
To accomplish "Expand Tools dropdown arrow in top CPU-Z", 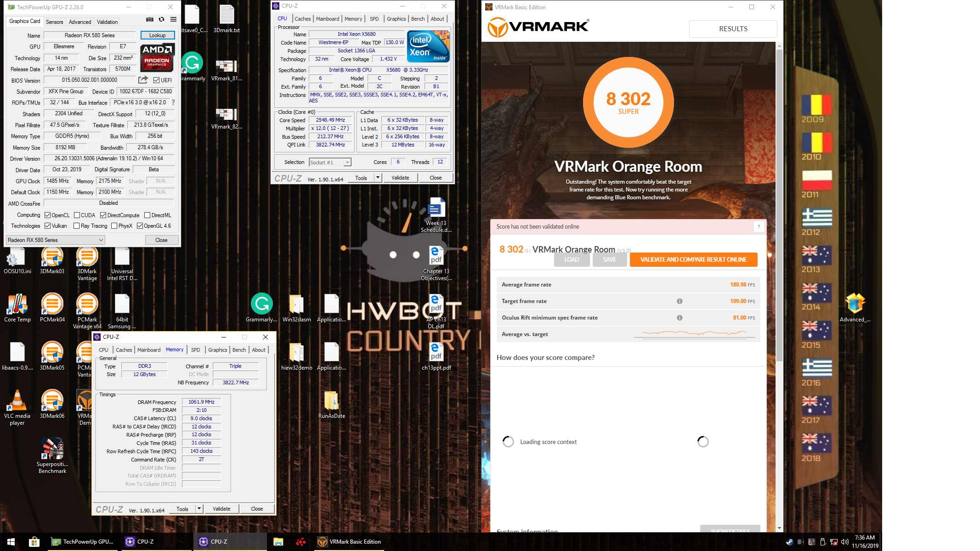I will click(378, 178).
